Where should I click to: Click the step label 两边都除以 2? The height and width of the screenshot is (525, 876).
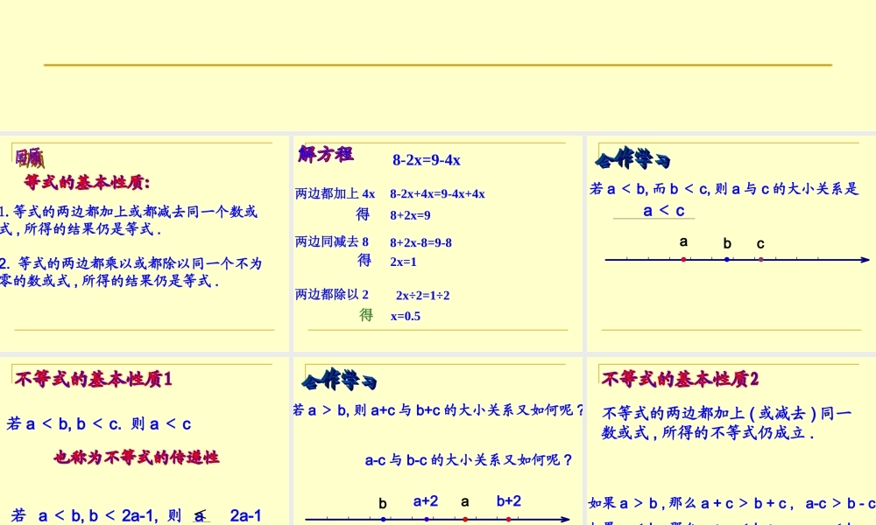coord(332,294)
